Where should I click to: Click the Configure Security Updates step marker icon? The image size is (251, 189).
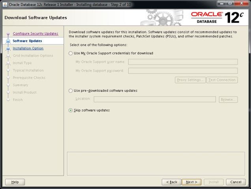tap(8, 33)
